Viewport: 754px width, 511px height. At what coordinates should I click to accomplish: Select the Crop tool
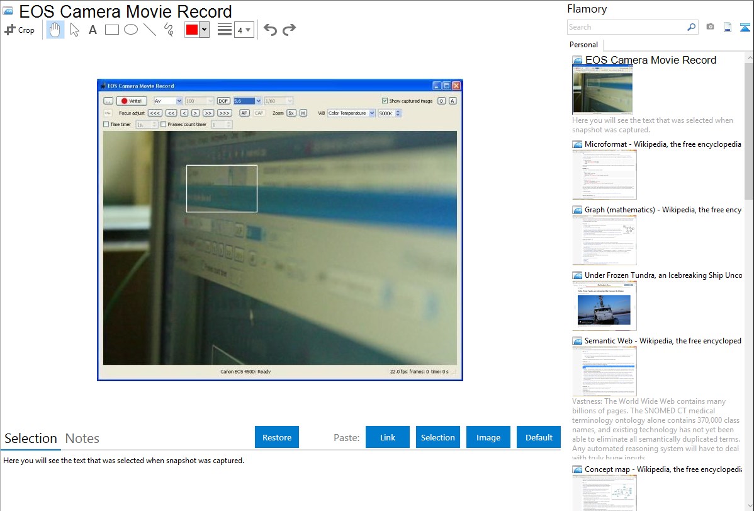20,30
